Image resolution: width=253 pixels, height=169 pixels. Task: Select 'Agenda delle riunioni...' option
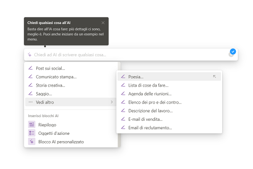pyautogui.click(x=150, y=94)
